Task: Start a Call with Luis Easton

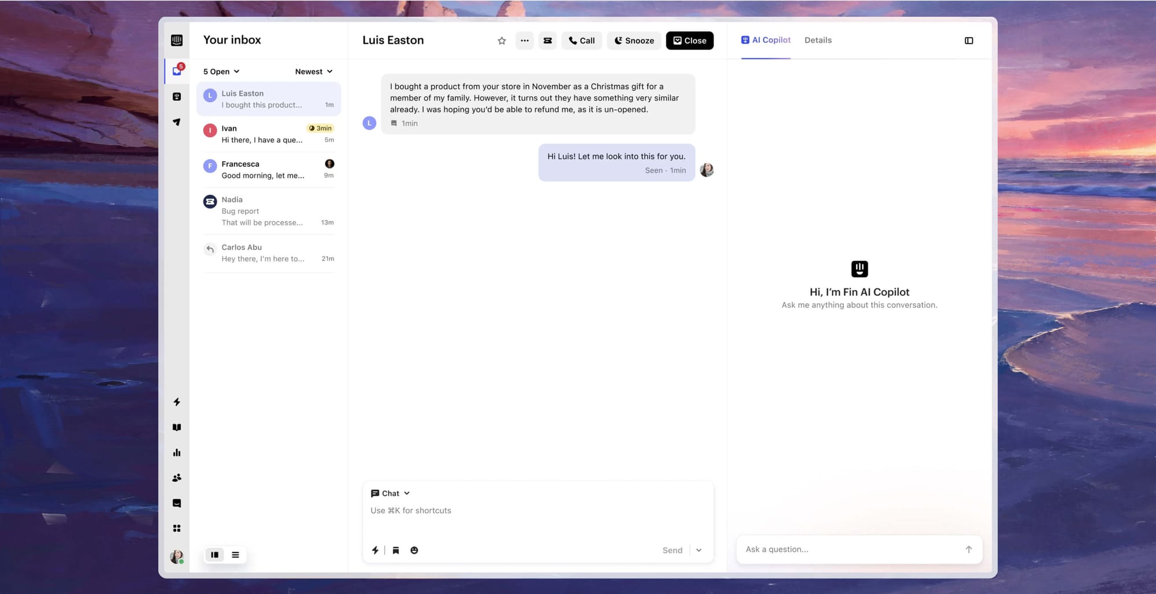Action: 581,40
